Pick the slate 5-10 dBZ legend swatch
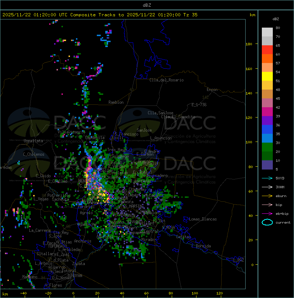 coord(267,165)
